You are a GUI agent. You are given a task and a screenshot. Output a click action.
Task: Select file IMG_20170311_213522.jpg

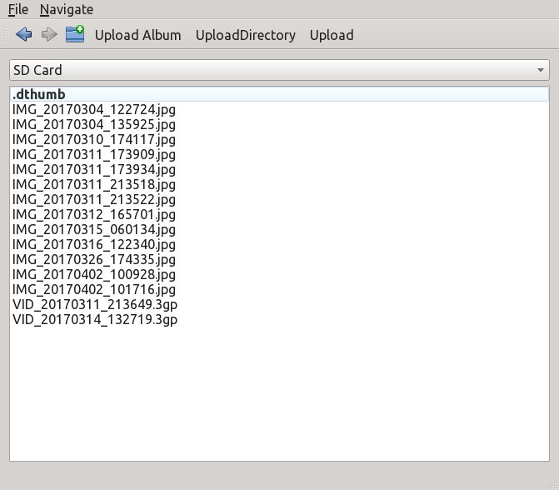(280, 199)
